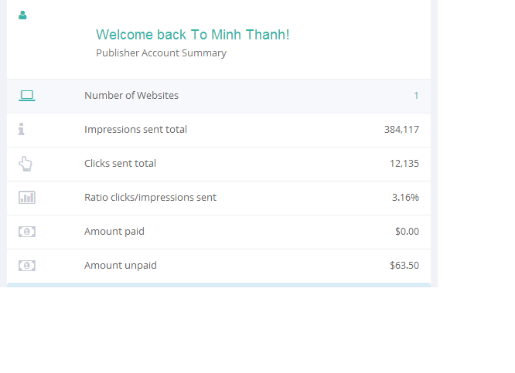Click the Amount unpaid money icon

27,266
